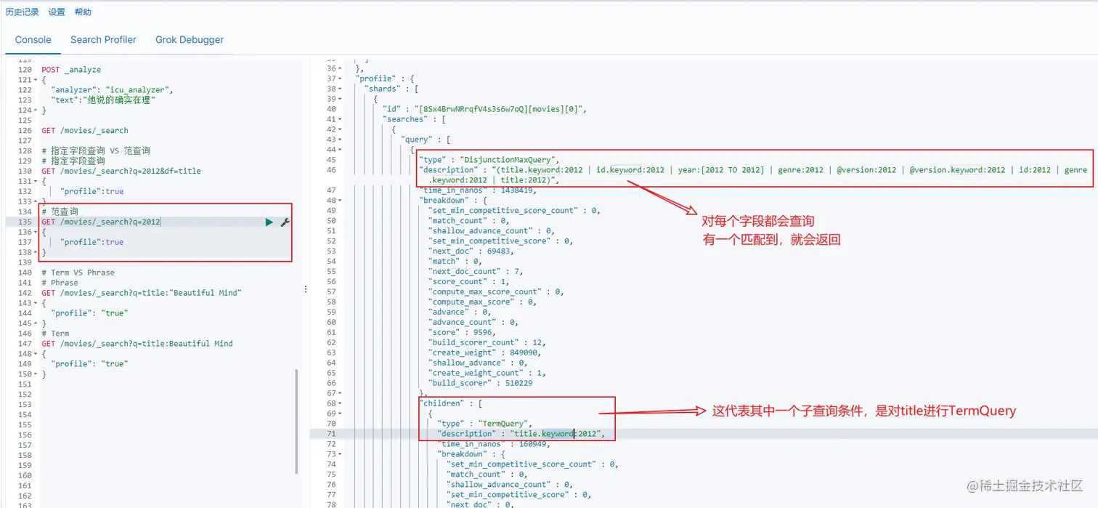Viewport: 1098px width, 508px height.
Task: Click "build_scorer_count" : 12 line
Action: coord(487,342)
